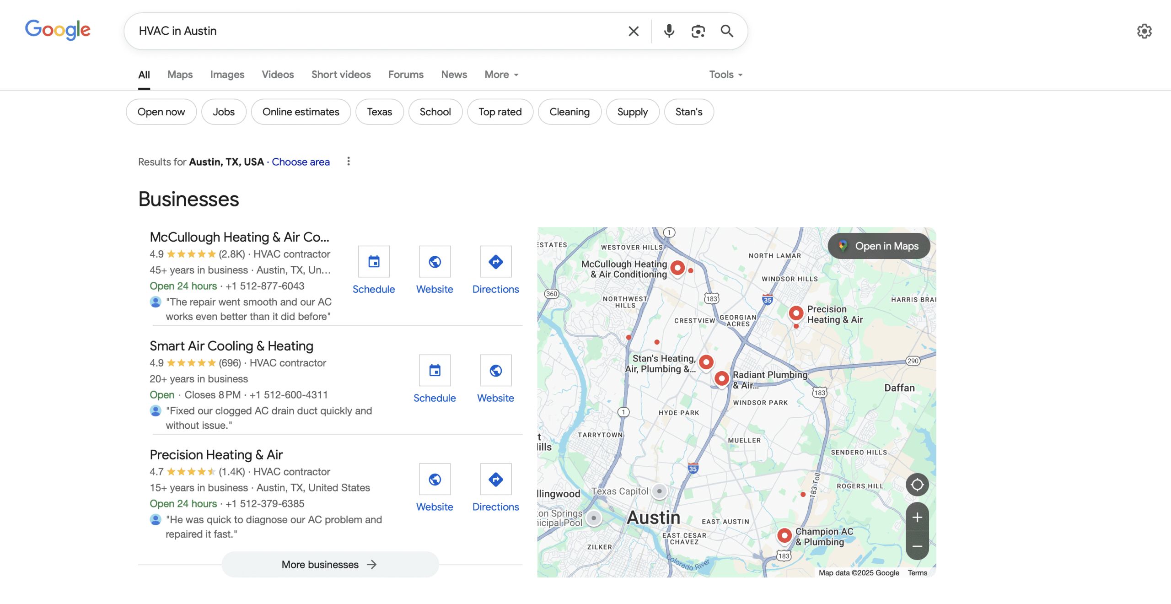Click the Choose area link
The width and height of the screenshot is (1171, 604).
pyautogui.click(x=301, y=162)
